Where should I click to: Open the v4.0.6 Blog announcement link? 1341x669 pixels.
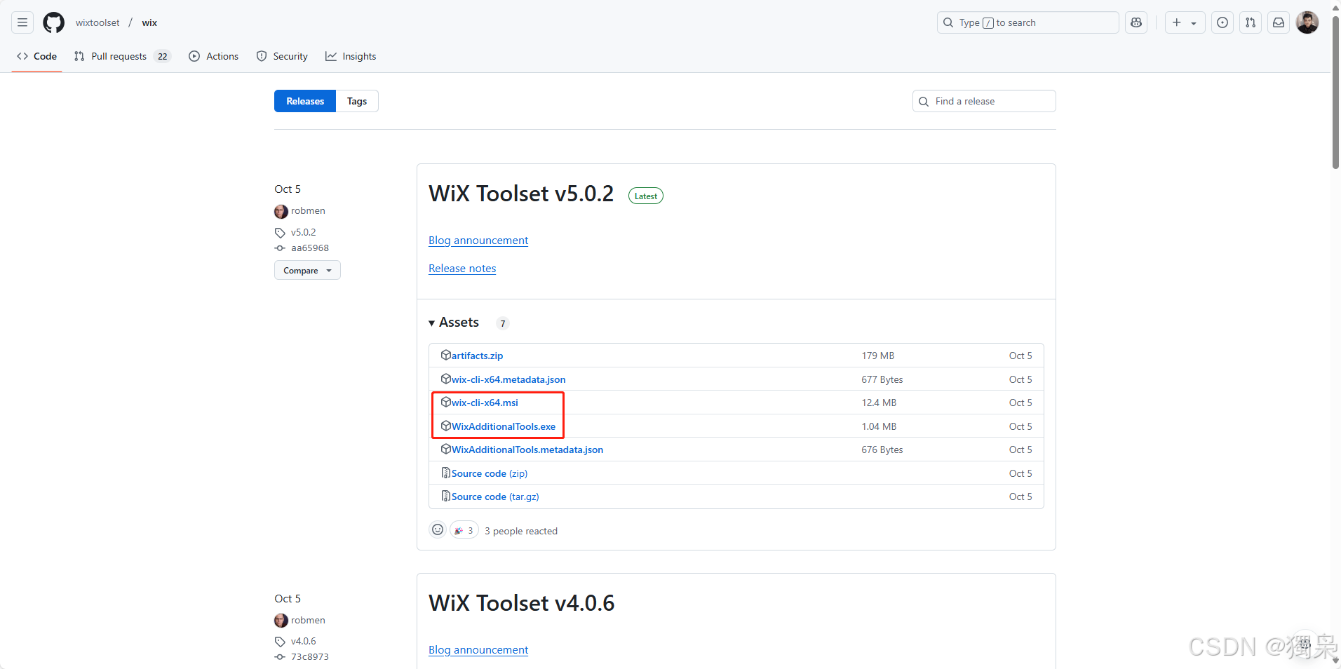pyautogui.click(x=478, y=650)
